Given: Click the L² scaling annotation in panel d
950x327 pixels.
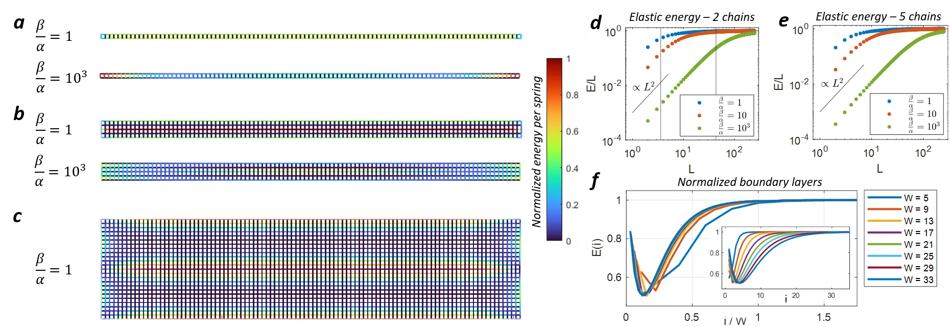Looking at the screenshot, I should [x=644, y=87].
